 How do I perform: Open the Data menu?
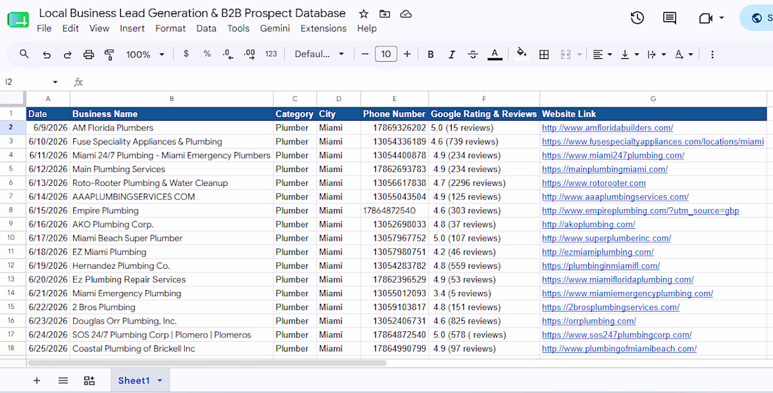[x=206, y=29]
